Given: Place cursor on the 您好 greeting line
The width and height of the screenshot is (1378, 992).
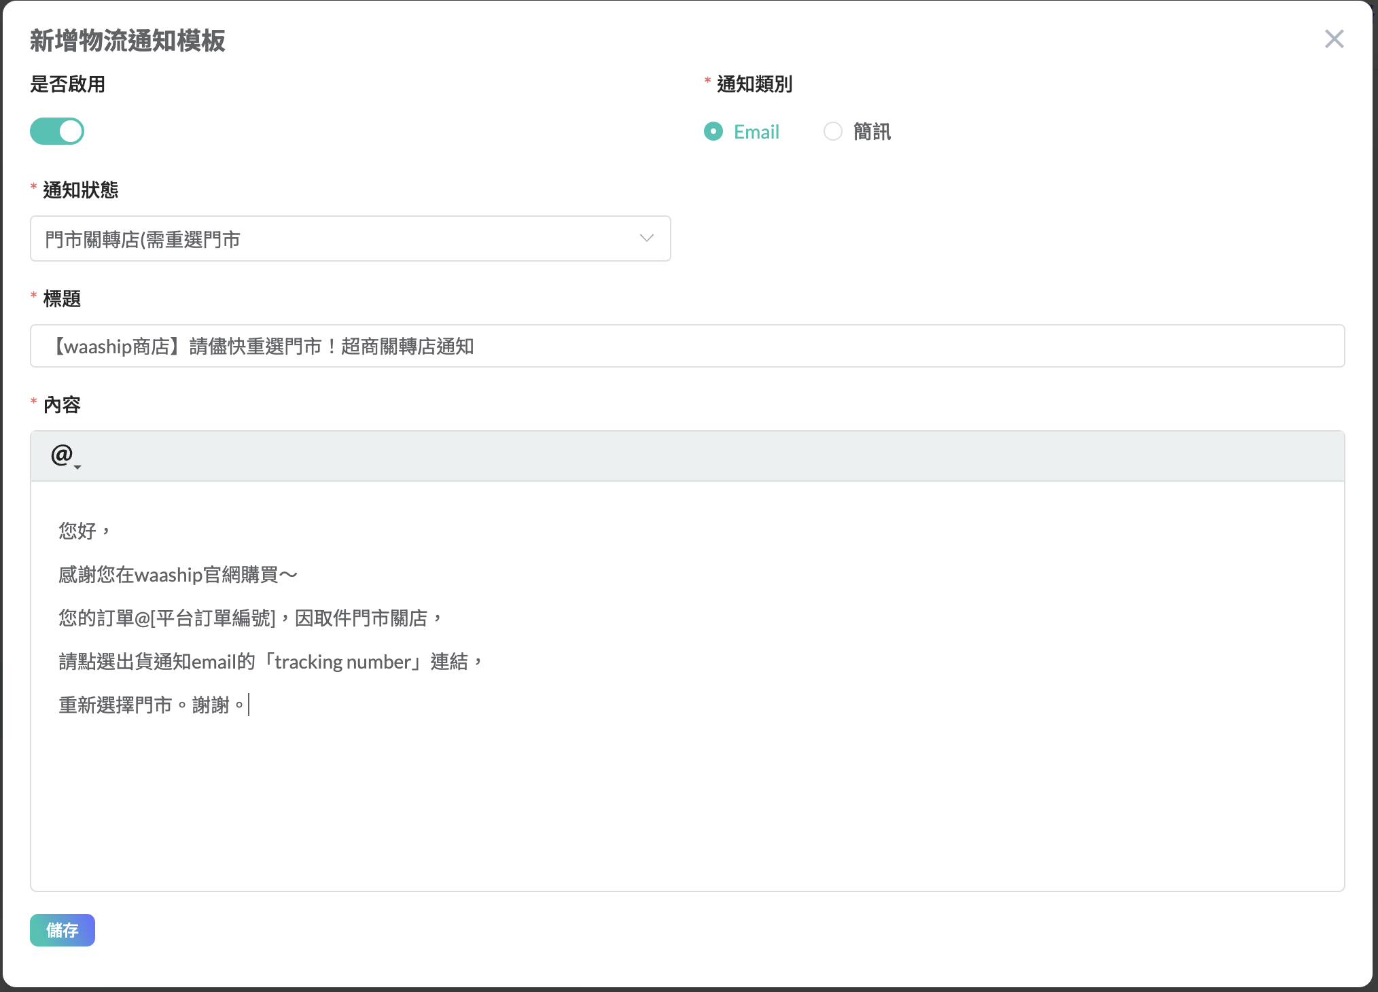Looking at the screenshot, I should tap(78, 531).
